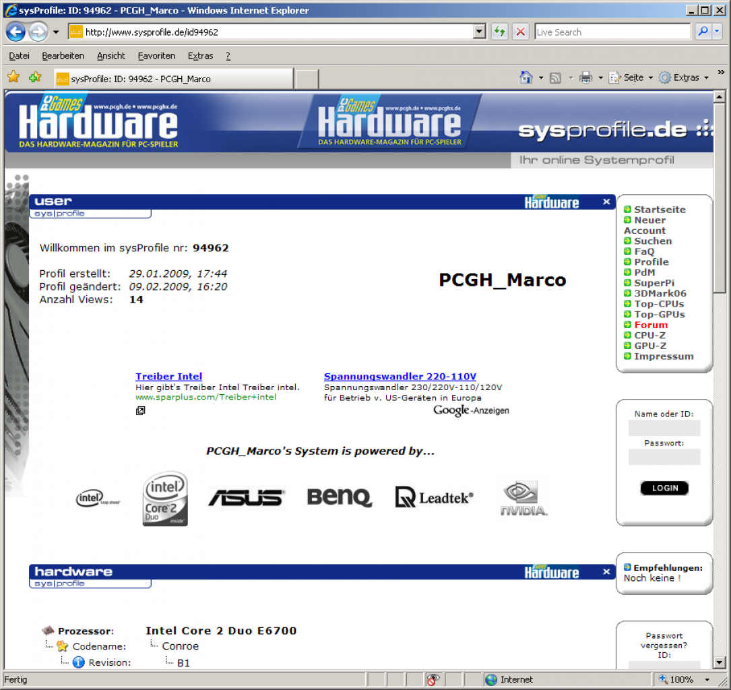Open the Extras gear toolbar menu
This screenshot has width=731, height=690.
pyautogui.click(x=683, y=77)
